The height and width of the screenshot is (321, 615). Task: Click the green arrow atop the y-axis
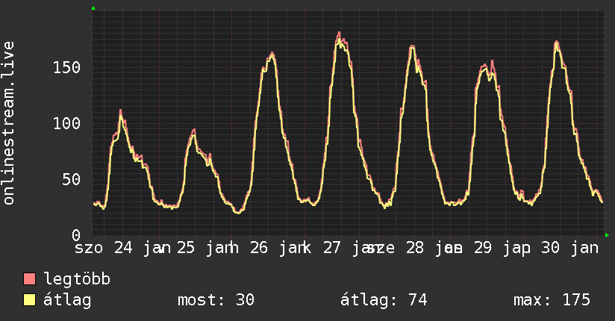tap(93, 8)
